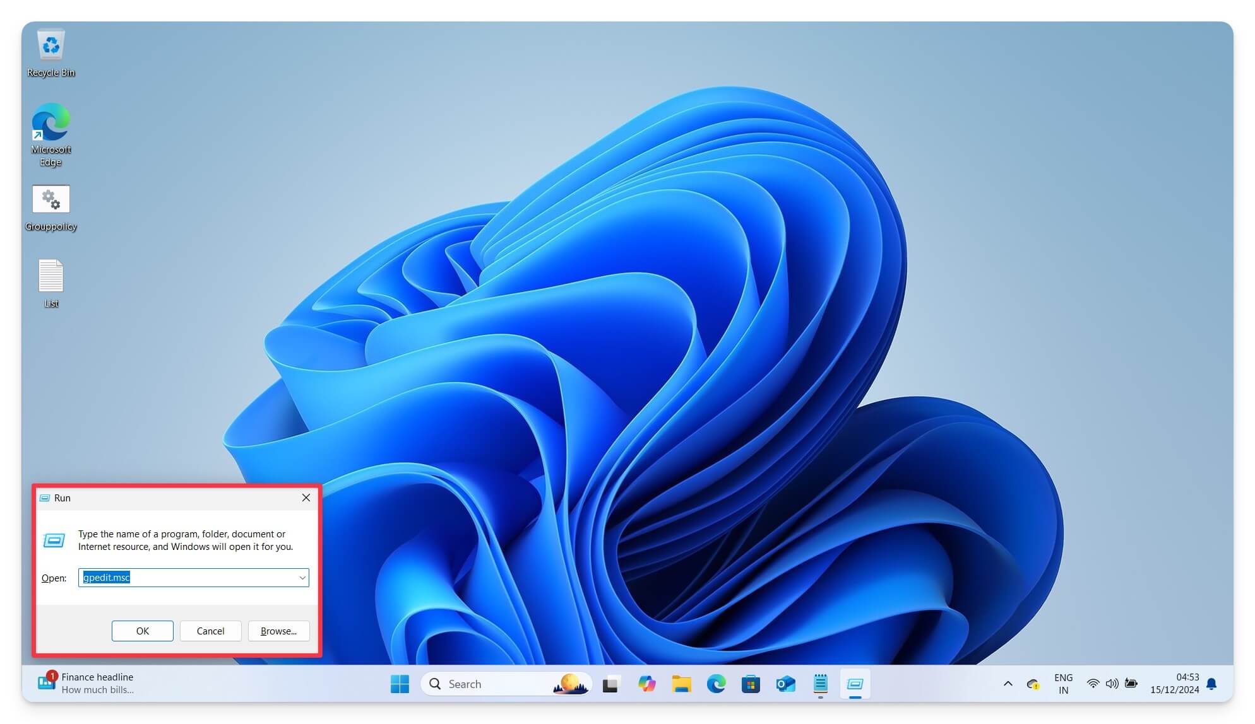Open the Start menu
The width and height of the screenshot is (1255, 724).
coord(400,684)
